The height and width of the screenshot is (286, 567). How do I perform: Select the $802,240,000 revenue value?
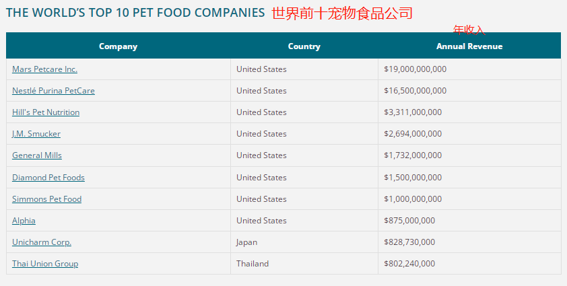coord(409,264)
